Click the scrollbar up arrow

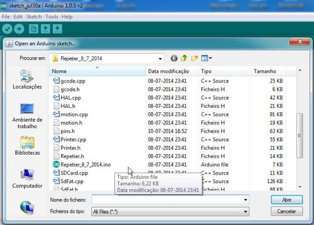(x=300, y=70)
